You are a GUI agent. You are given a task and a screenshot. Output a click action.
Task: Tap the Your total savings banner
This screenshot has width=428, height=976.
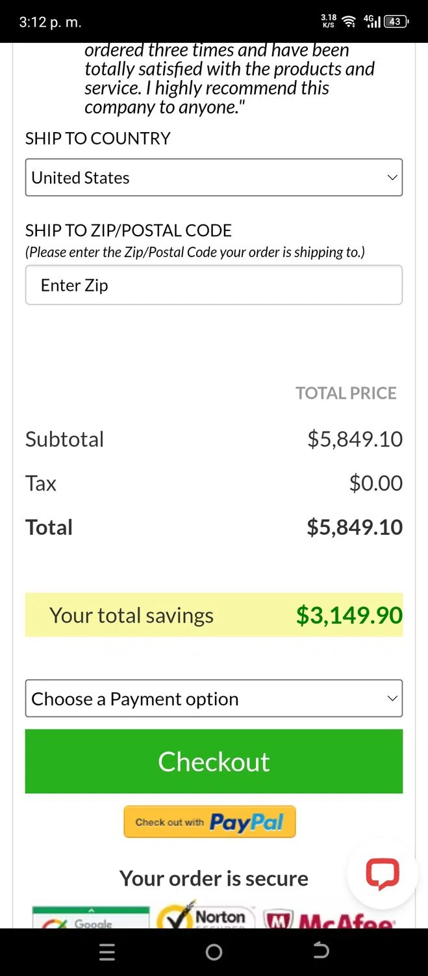click(x=214, y=615)
